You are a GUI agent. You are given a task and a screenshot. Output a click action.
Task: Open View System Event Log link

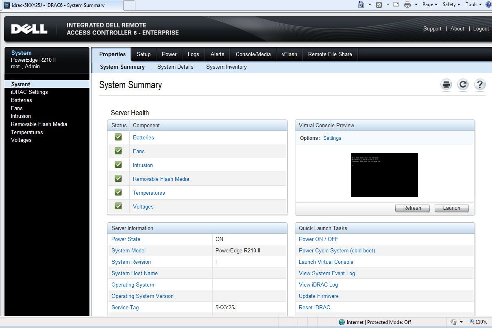tap(327, 273)
